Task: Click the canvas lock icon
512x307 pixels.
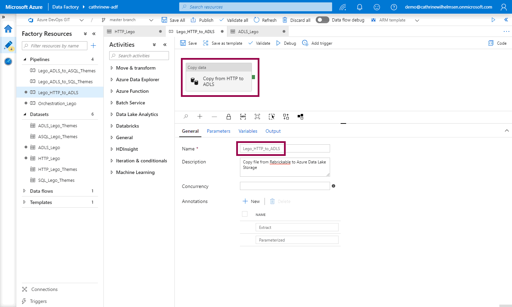Action: (229, 117)
